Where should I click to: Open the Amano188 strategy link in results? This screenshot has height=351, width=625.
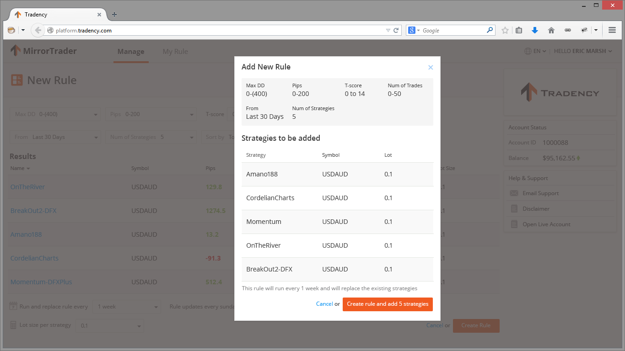coord(26,234)
